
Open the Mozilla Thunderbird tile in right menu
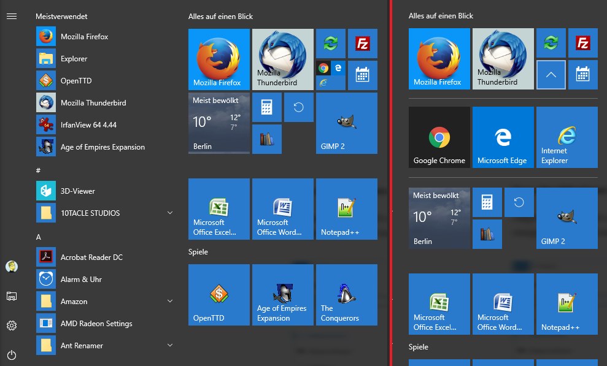point(503,59)
